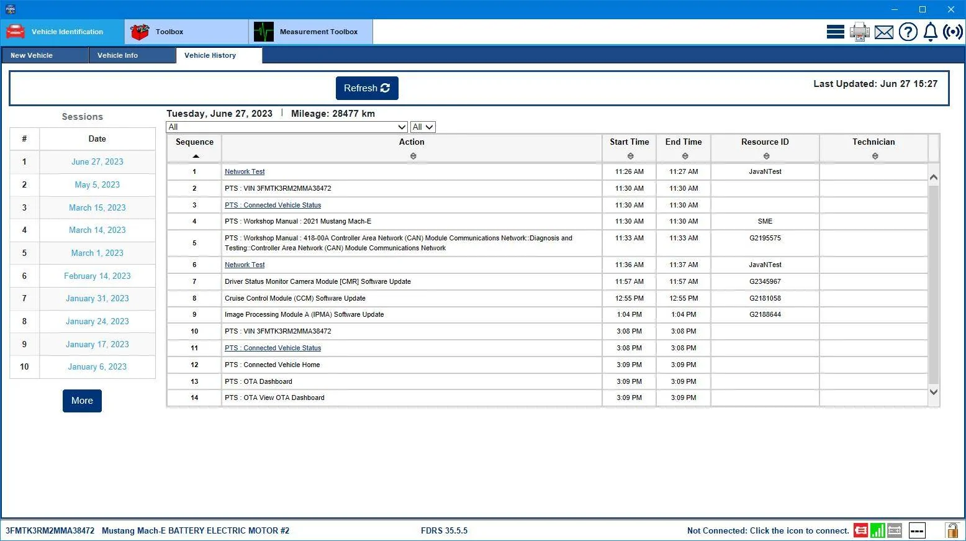Open Network Test link in sequence 6
The width and height of the screenshot is (966, 541).
[x=245, y=265]
